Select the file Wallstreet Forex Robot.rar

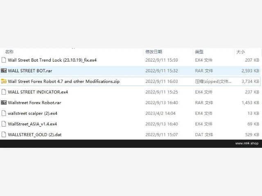(34, 102)
